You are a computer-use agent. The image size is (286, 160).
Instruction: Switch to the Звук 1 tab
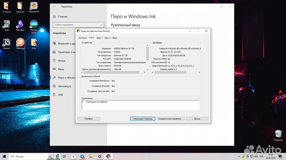click(x=98, y=38)
